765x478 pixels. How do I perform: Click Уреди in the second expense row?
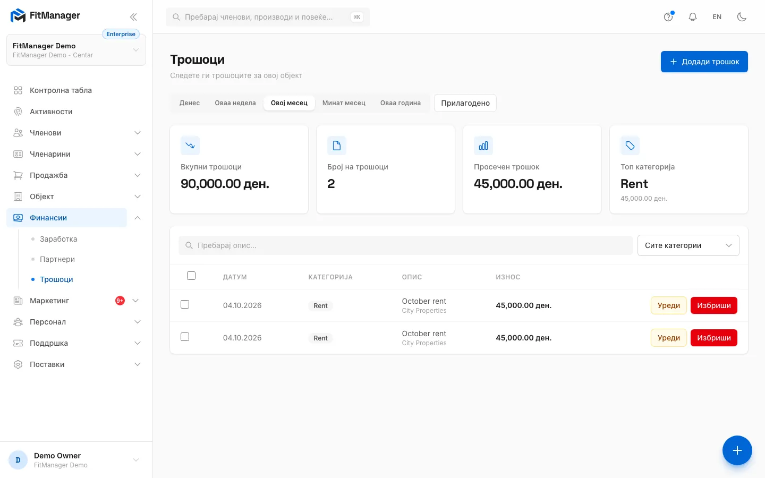click(669, 338)
